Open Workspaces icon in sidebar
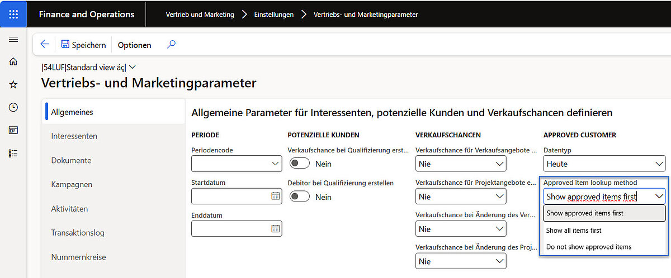671x278 pixels. [x=13, y=130]
